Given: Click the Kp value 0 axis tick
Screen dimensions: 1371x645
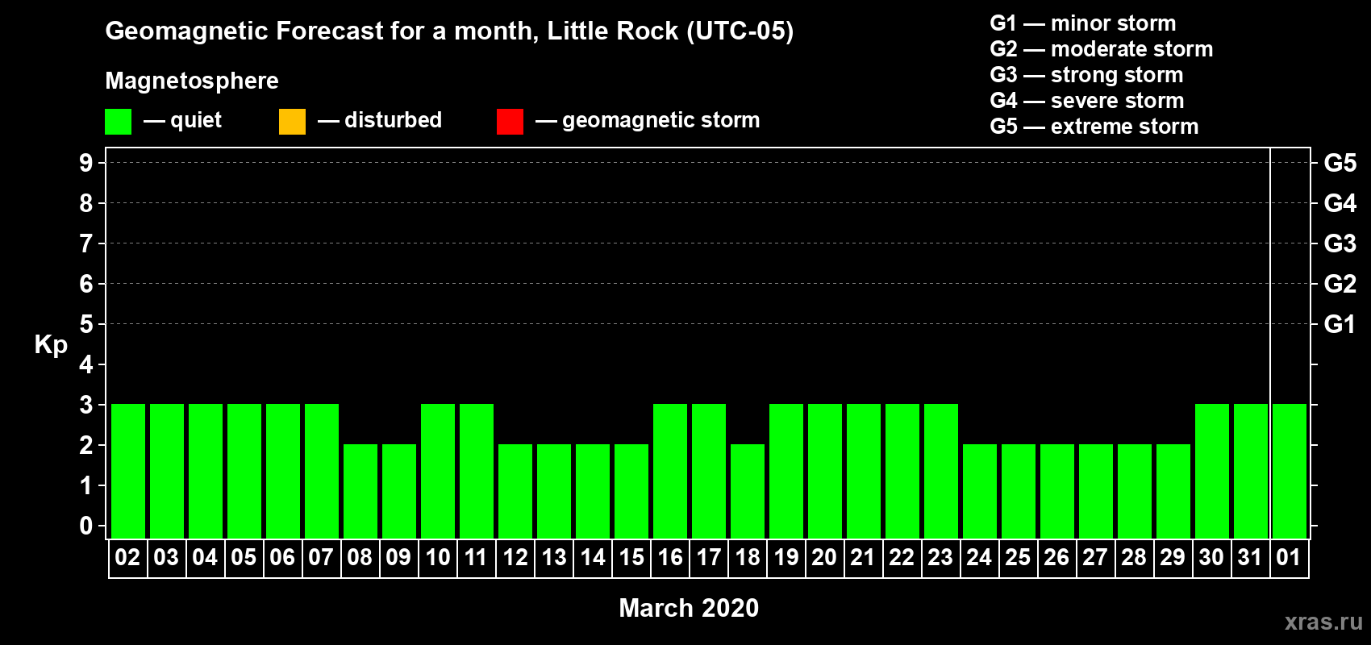Looking at the screenshot, I should [86, 526].
